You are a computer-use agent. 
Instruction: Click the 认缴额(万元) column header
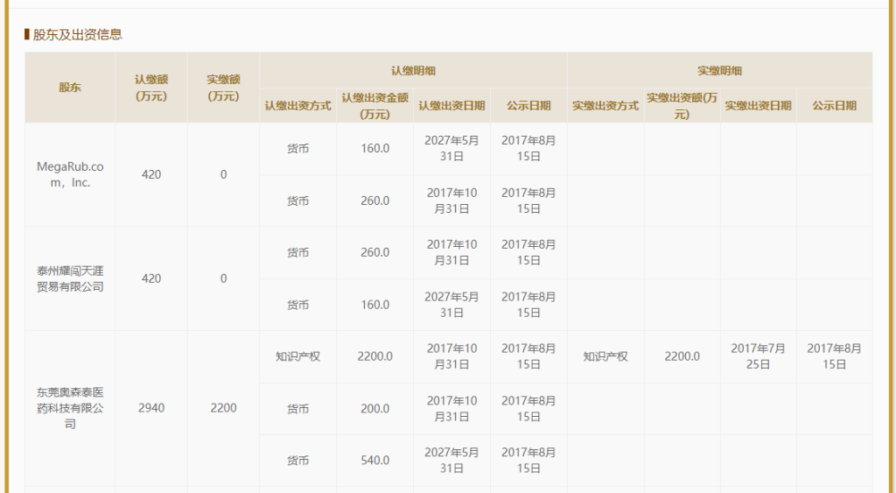(151, 88)
